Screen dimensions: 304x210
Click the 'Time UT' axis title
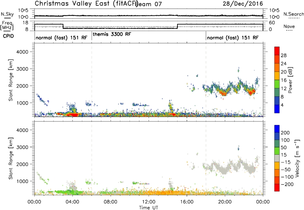pos(149,207)
